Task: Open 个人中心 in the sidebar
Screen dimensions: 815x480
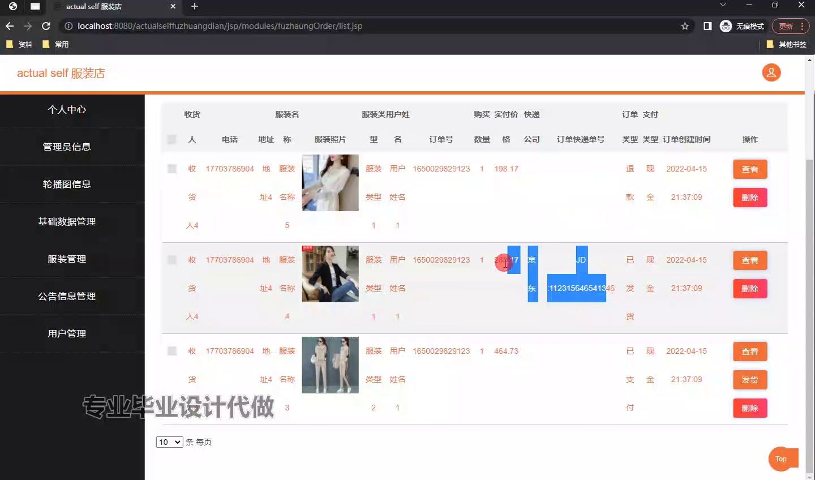Action: click(67, 110)
